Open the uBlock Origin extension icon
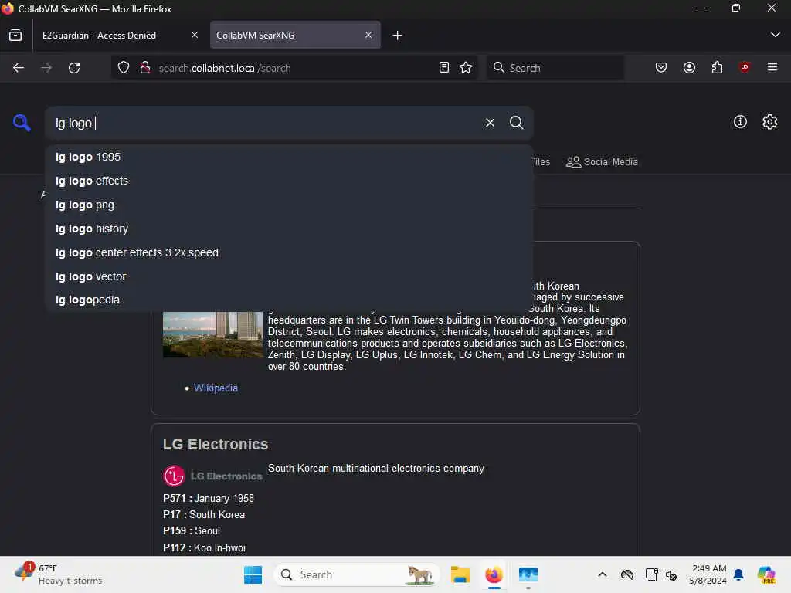791x593 pixels. tap(745, 67)
